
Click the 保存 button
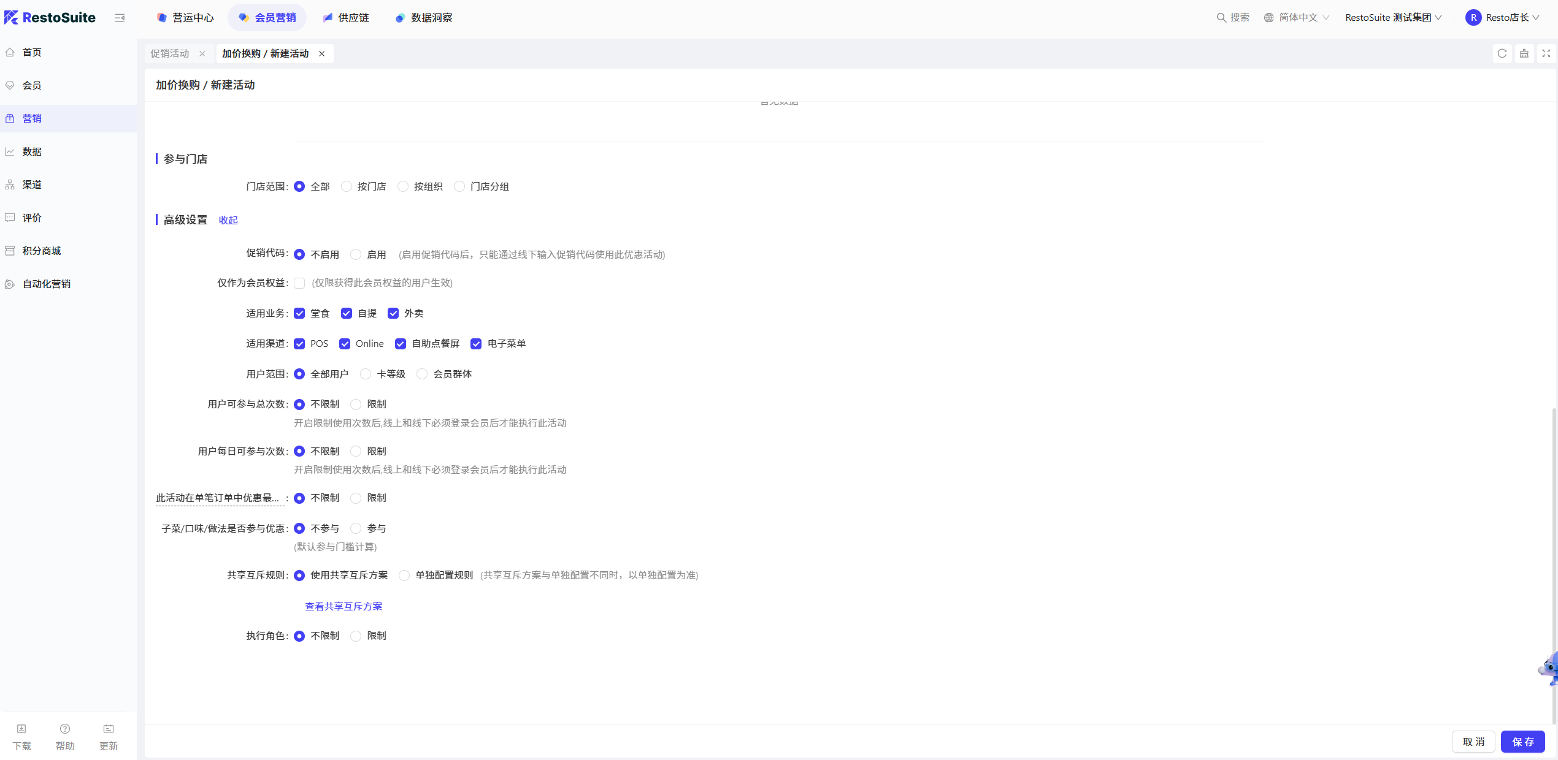(1523, 742)
